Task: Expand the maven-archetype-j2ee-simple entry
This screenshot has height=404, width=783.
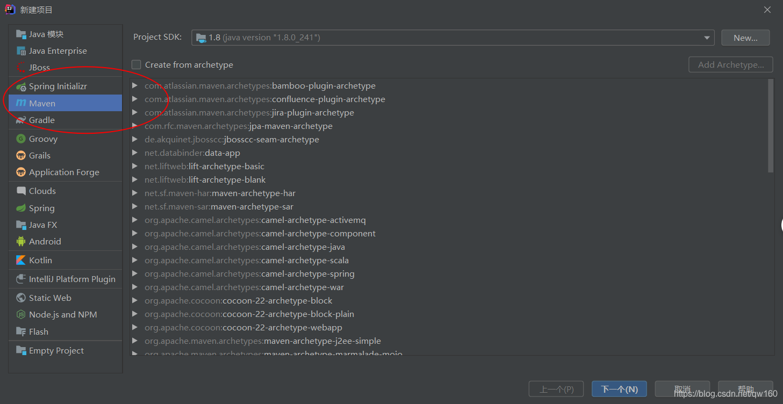Action: click(135, 341)
